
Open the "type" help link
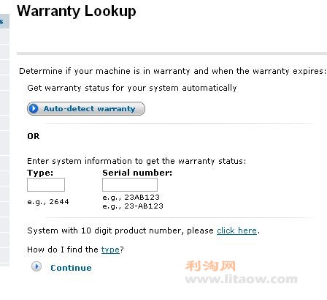click(x=110, y=250)
